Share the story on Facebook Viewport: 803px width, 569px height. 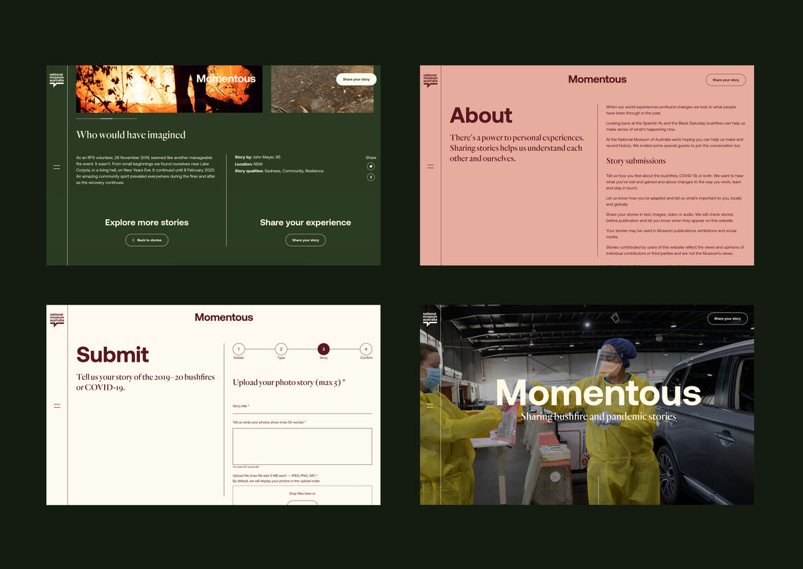pyautogui.click(x=371, y=178)
